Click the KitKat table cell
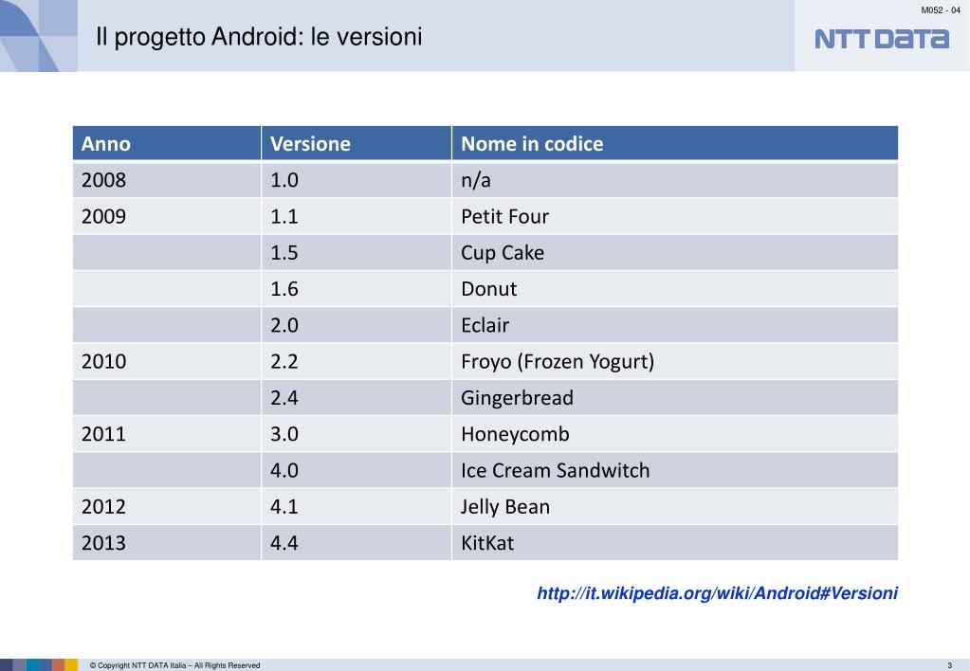The width and height of the screenshot is (970, 671). (675, 543)
